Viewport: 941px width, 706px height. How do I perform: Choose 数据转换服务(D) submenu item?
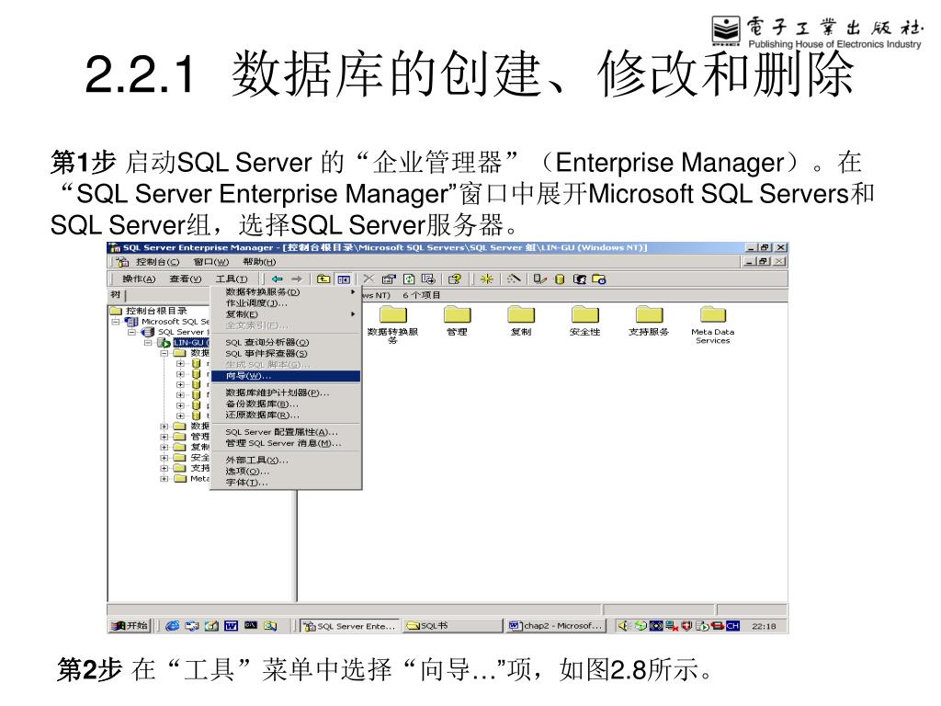[x=286, y=292]
